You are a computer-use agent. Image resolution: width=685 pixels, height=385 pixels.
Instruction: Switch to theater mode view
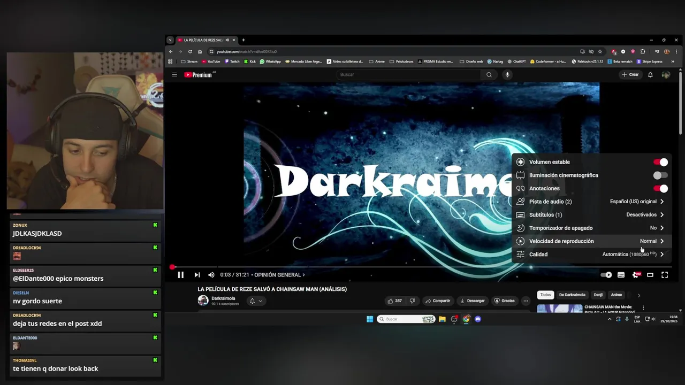pyautogui.click(x=650, y=275)
